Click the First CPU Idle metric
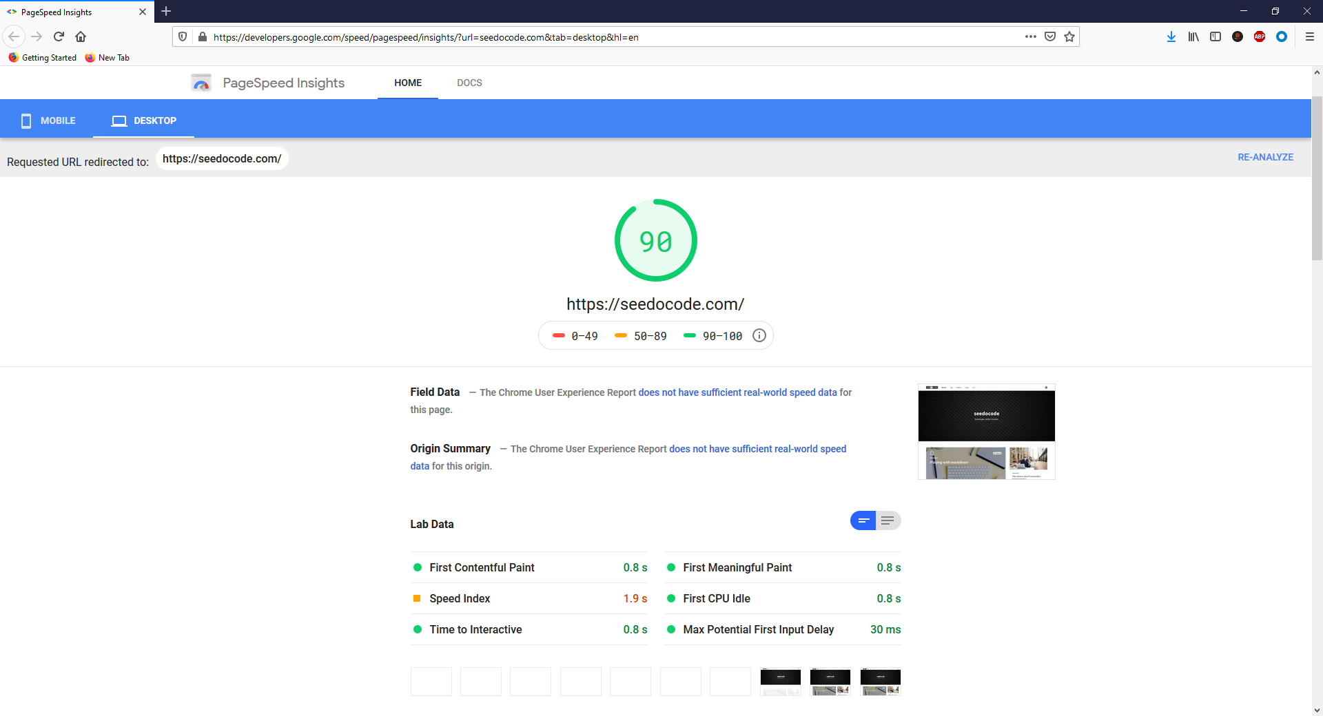 click(x=783, y=598)
